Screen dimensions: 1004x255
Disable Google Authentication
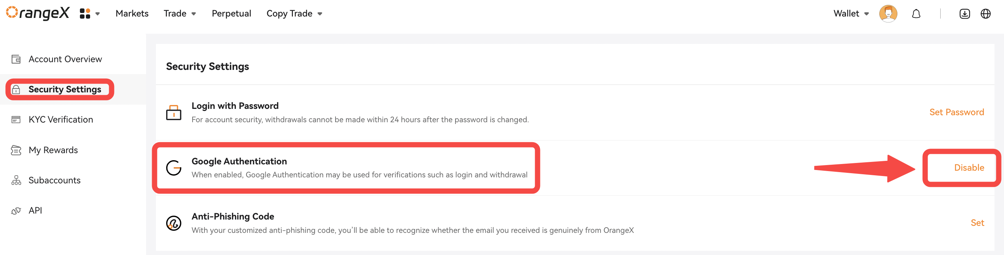[969, 168]
